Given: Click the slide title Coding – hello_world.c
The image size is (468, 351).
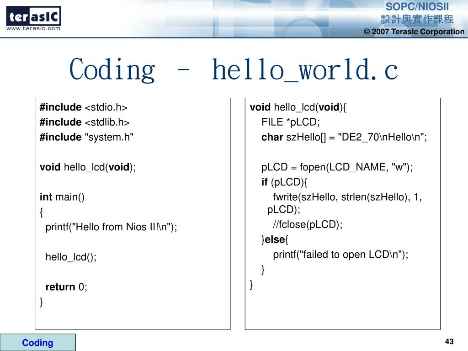Looking at the screenshot, I should pos(234,70).
